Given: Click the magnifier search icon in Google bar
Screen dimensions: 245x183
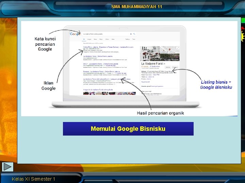Looking at the screenshot, I should pos(134,34).
